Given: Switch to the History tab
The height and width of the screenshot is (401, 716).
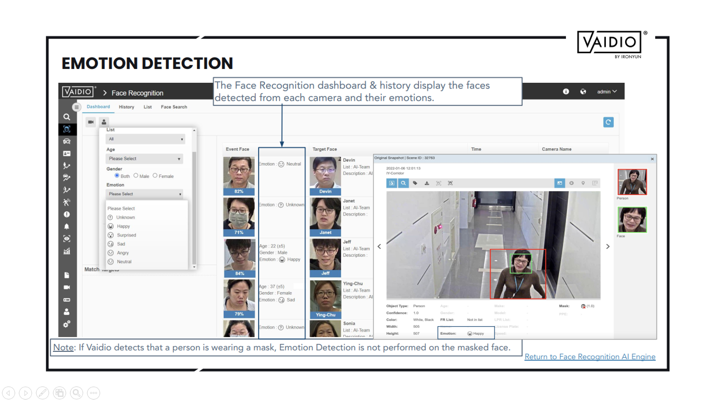Looking at the screenshot, I should (126, 107).
